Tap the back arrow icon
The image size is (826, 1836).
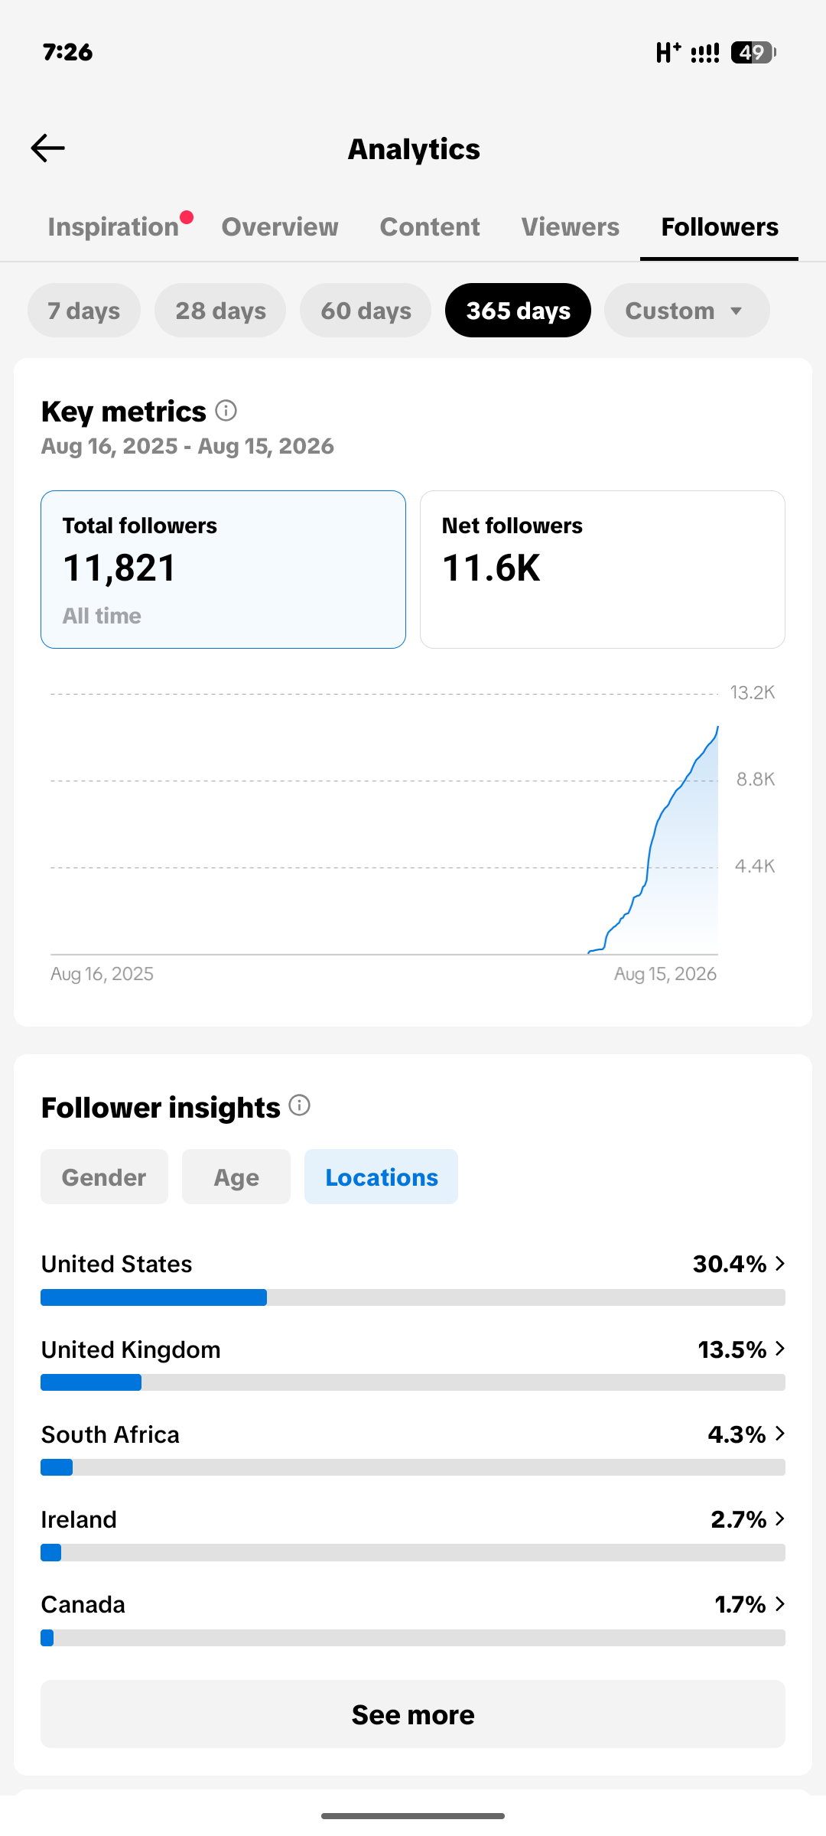(x=47, y=148)
